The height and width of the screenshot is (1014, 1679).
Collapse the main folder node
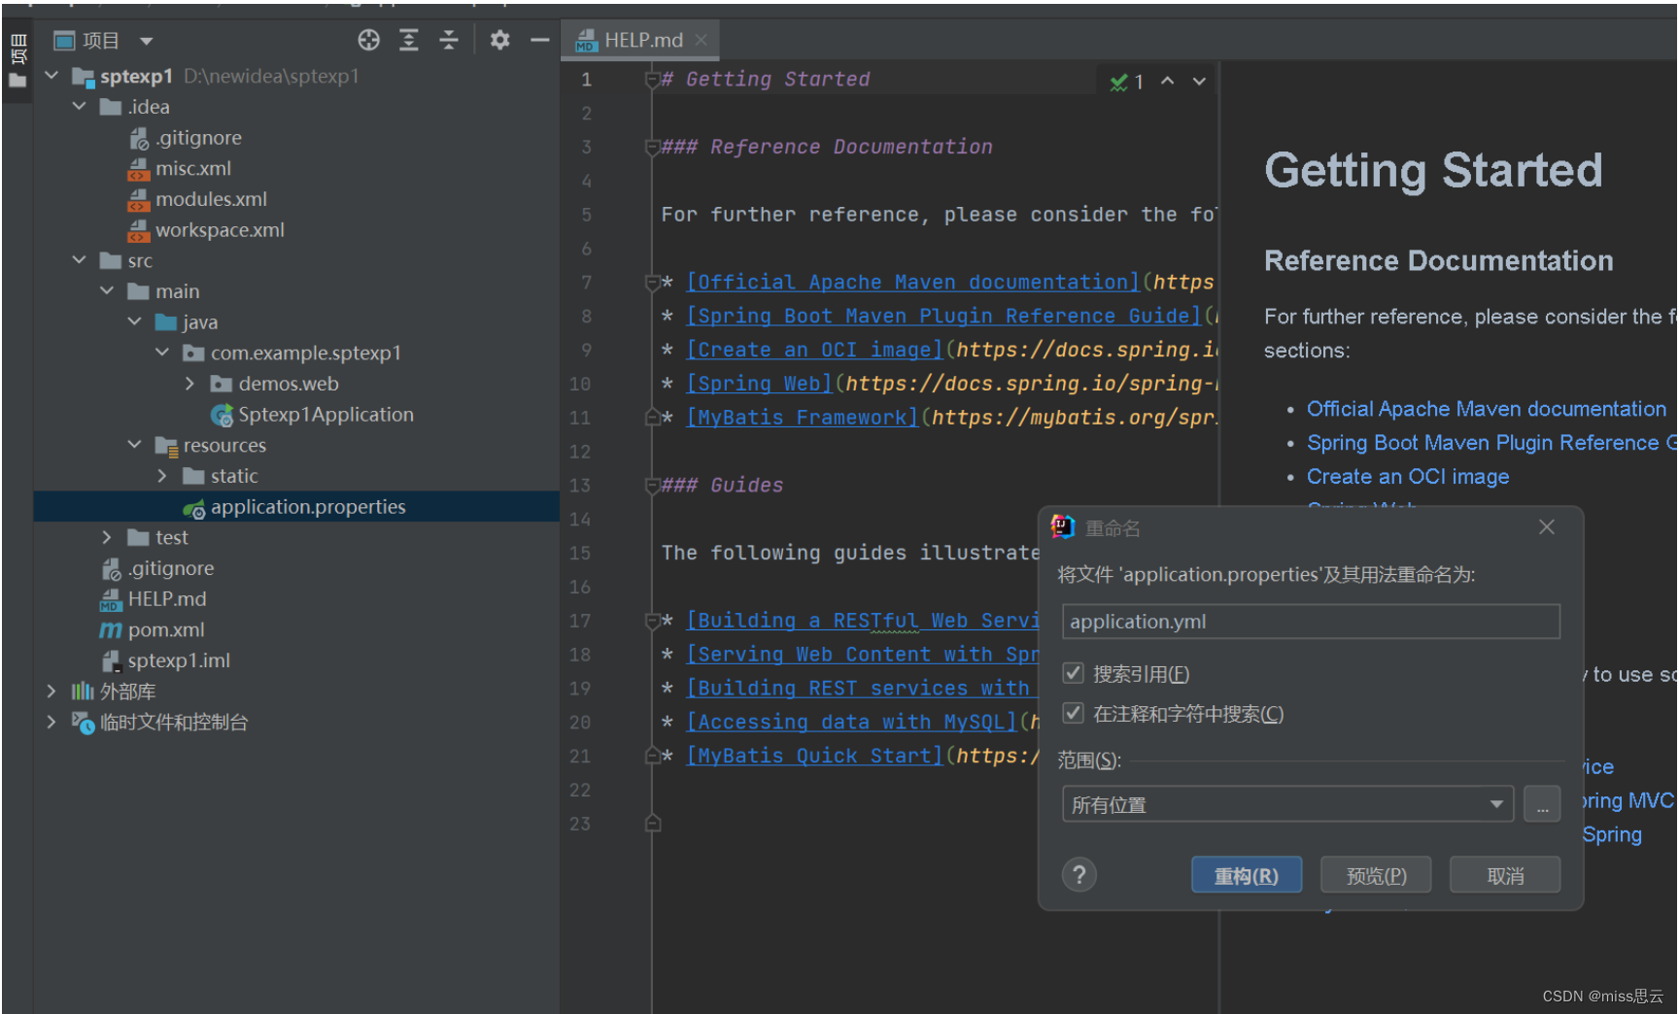click(x=107, y=291)
